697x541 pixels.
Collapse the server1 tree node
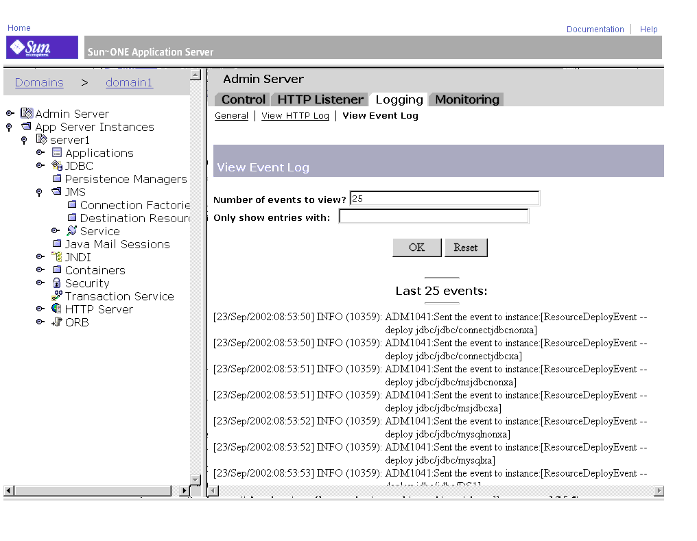pos(24,141)
